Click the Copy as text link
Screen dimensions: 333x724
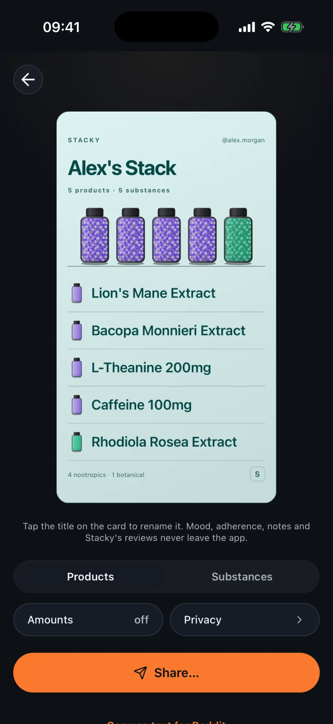pyautogui.click(x=166, y=722)
